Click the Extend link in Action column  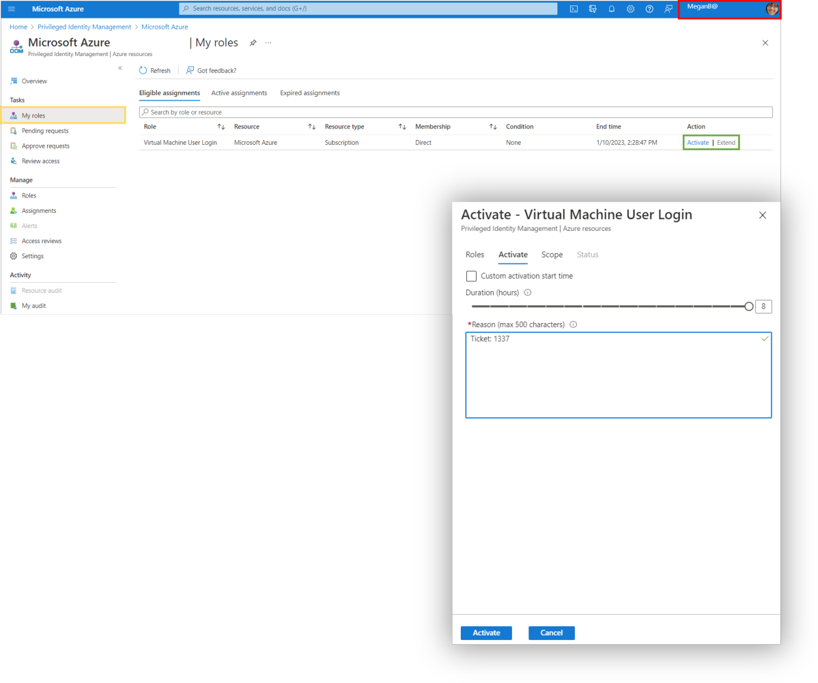coord(726,143)
